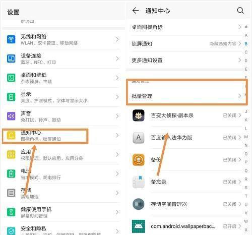
Task: Tap the 存储 storage icon
Action: [x=11, y=193]
